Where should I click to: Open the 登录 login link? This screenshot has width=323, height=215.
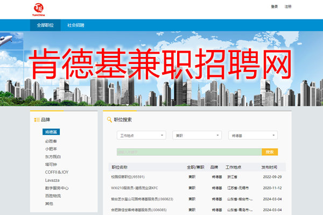(274, 6)
